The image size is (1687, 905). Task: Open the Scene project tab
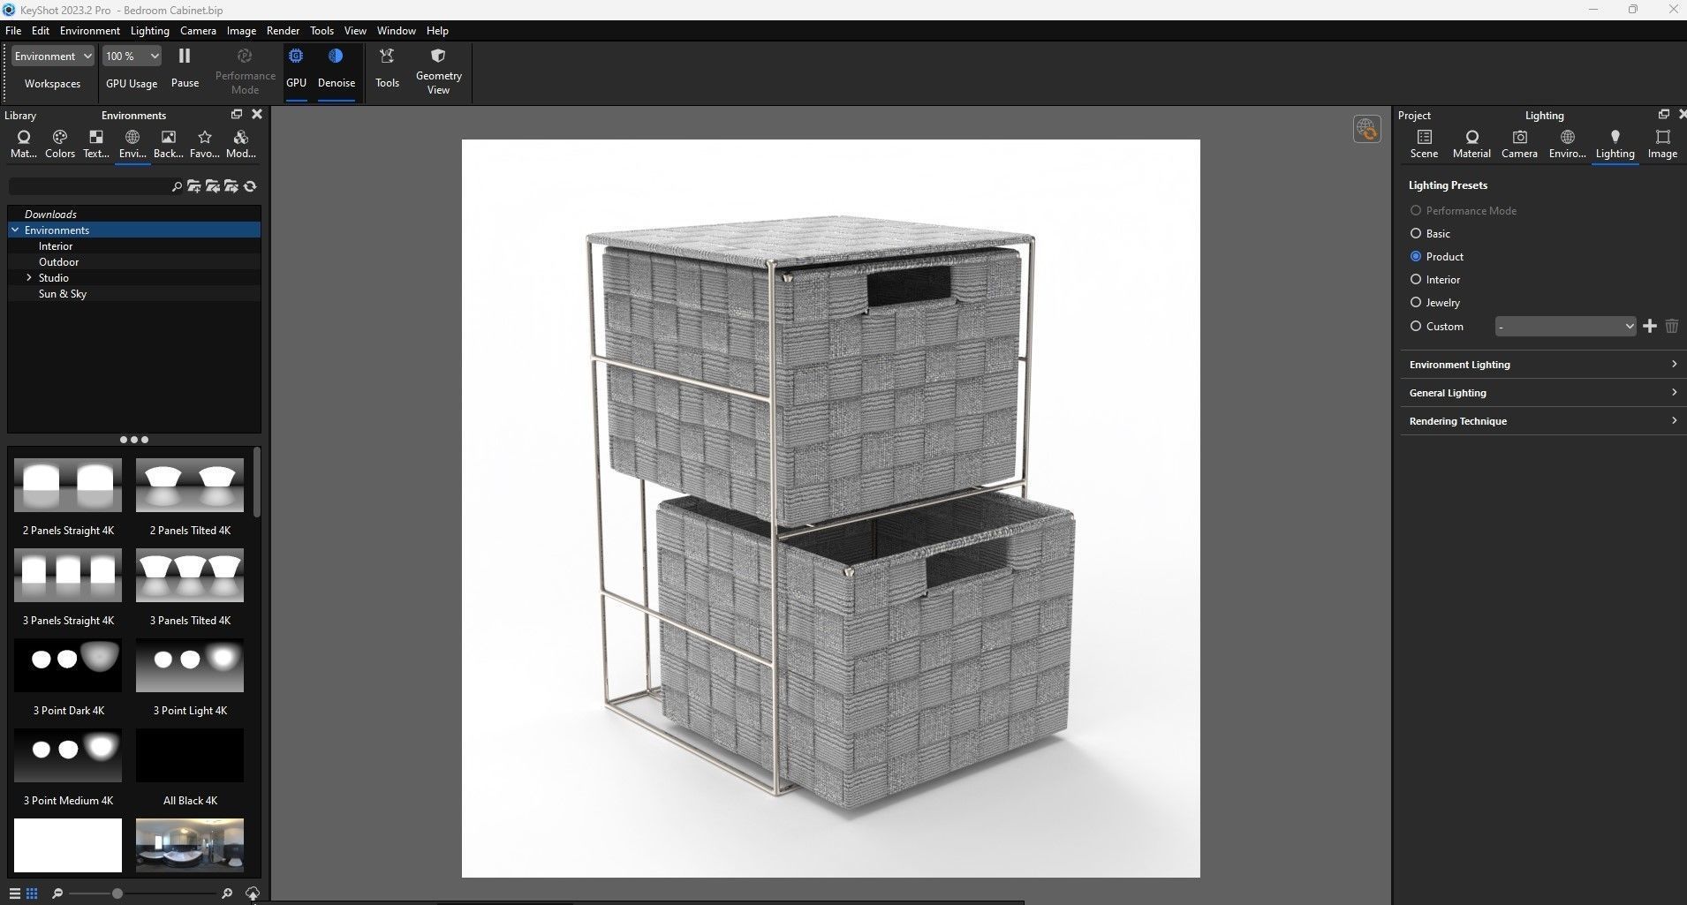(1424, 144)
